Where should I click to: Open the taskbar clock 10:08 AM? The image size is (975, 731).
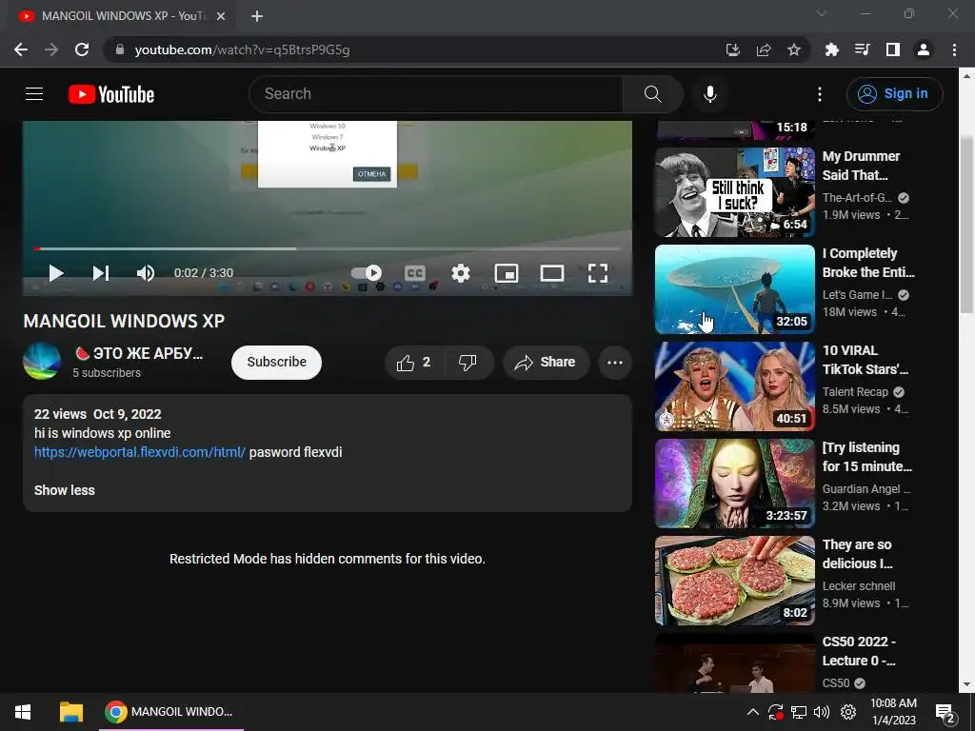[893, 712]
